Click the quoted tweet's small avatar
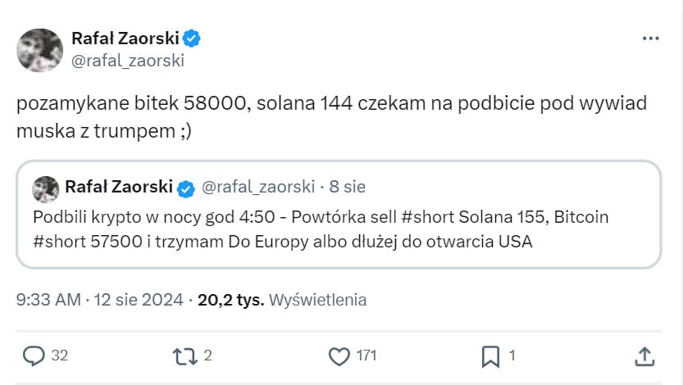The width and height of the screenshot is (683, 385). click(44, 188)
